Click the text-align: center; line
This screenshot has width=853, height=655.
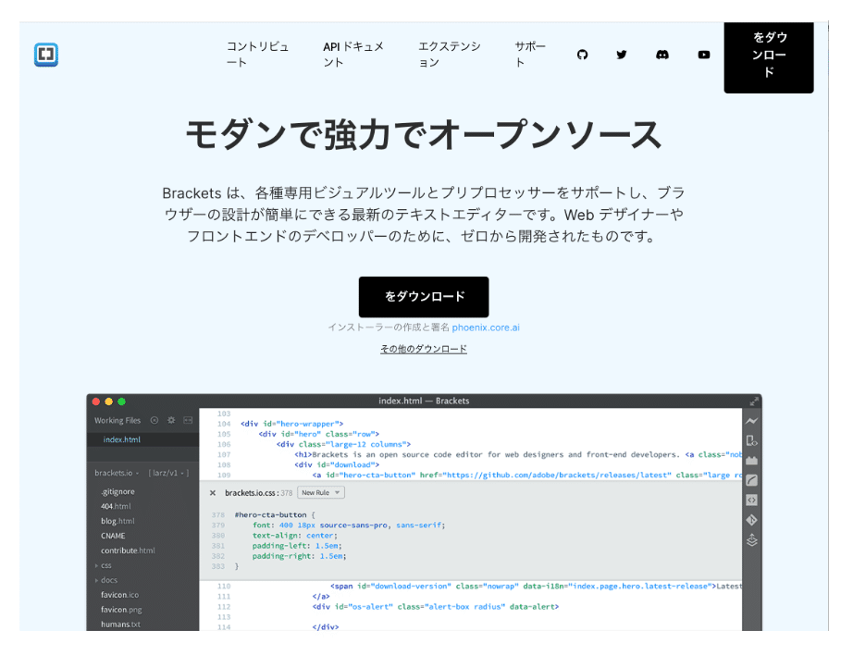click(295, 536)
